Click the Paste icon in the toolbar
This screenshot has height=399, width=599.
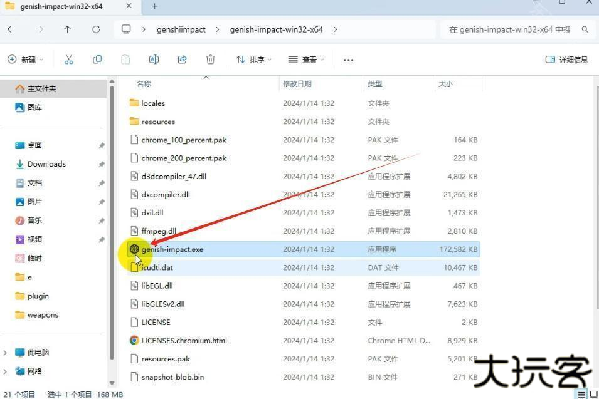tap(125, 59)
